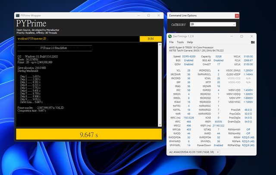Open the CATEGORY dropdown showing 2B
This screenshot has width=276, height=175.
coord(212,25)
